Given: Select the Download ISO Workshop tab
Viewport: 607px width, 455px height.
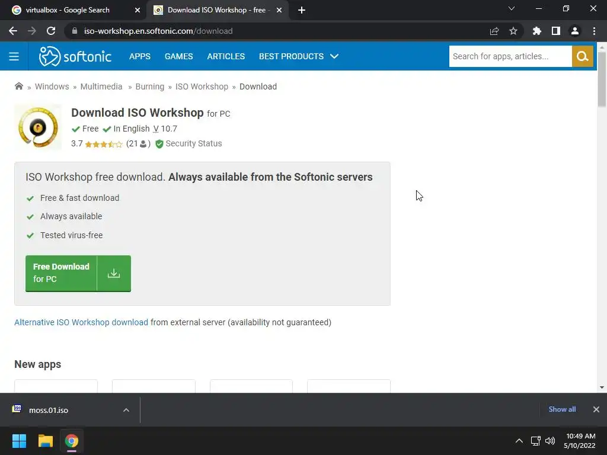Looking at the screenshot, I should [x=217, y=10].
